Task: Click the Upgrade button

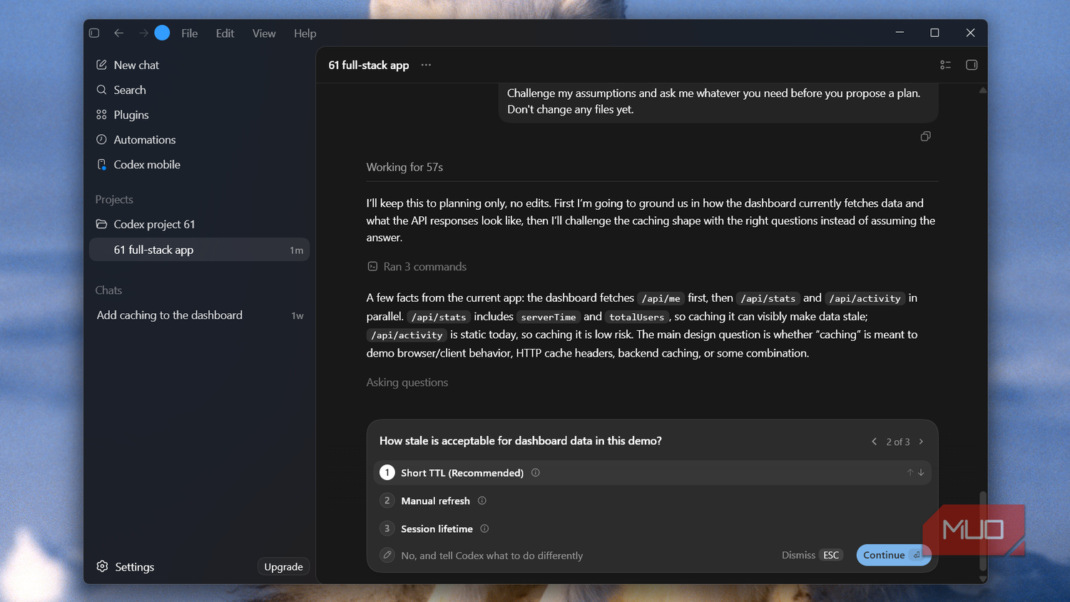Action: click(283, 567)
